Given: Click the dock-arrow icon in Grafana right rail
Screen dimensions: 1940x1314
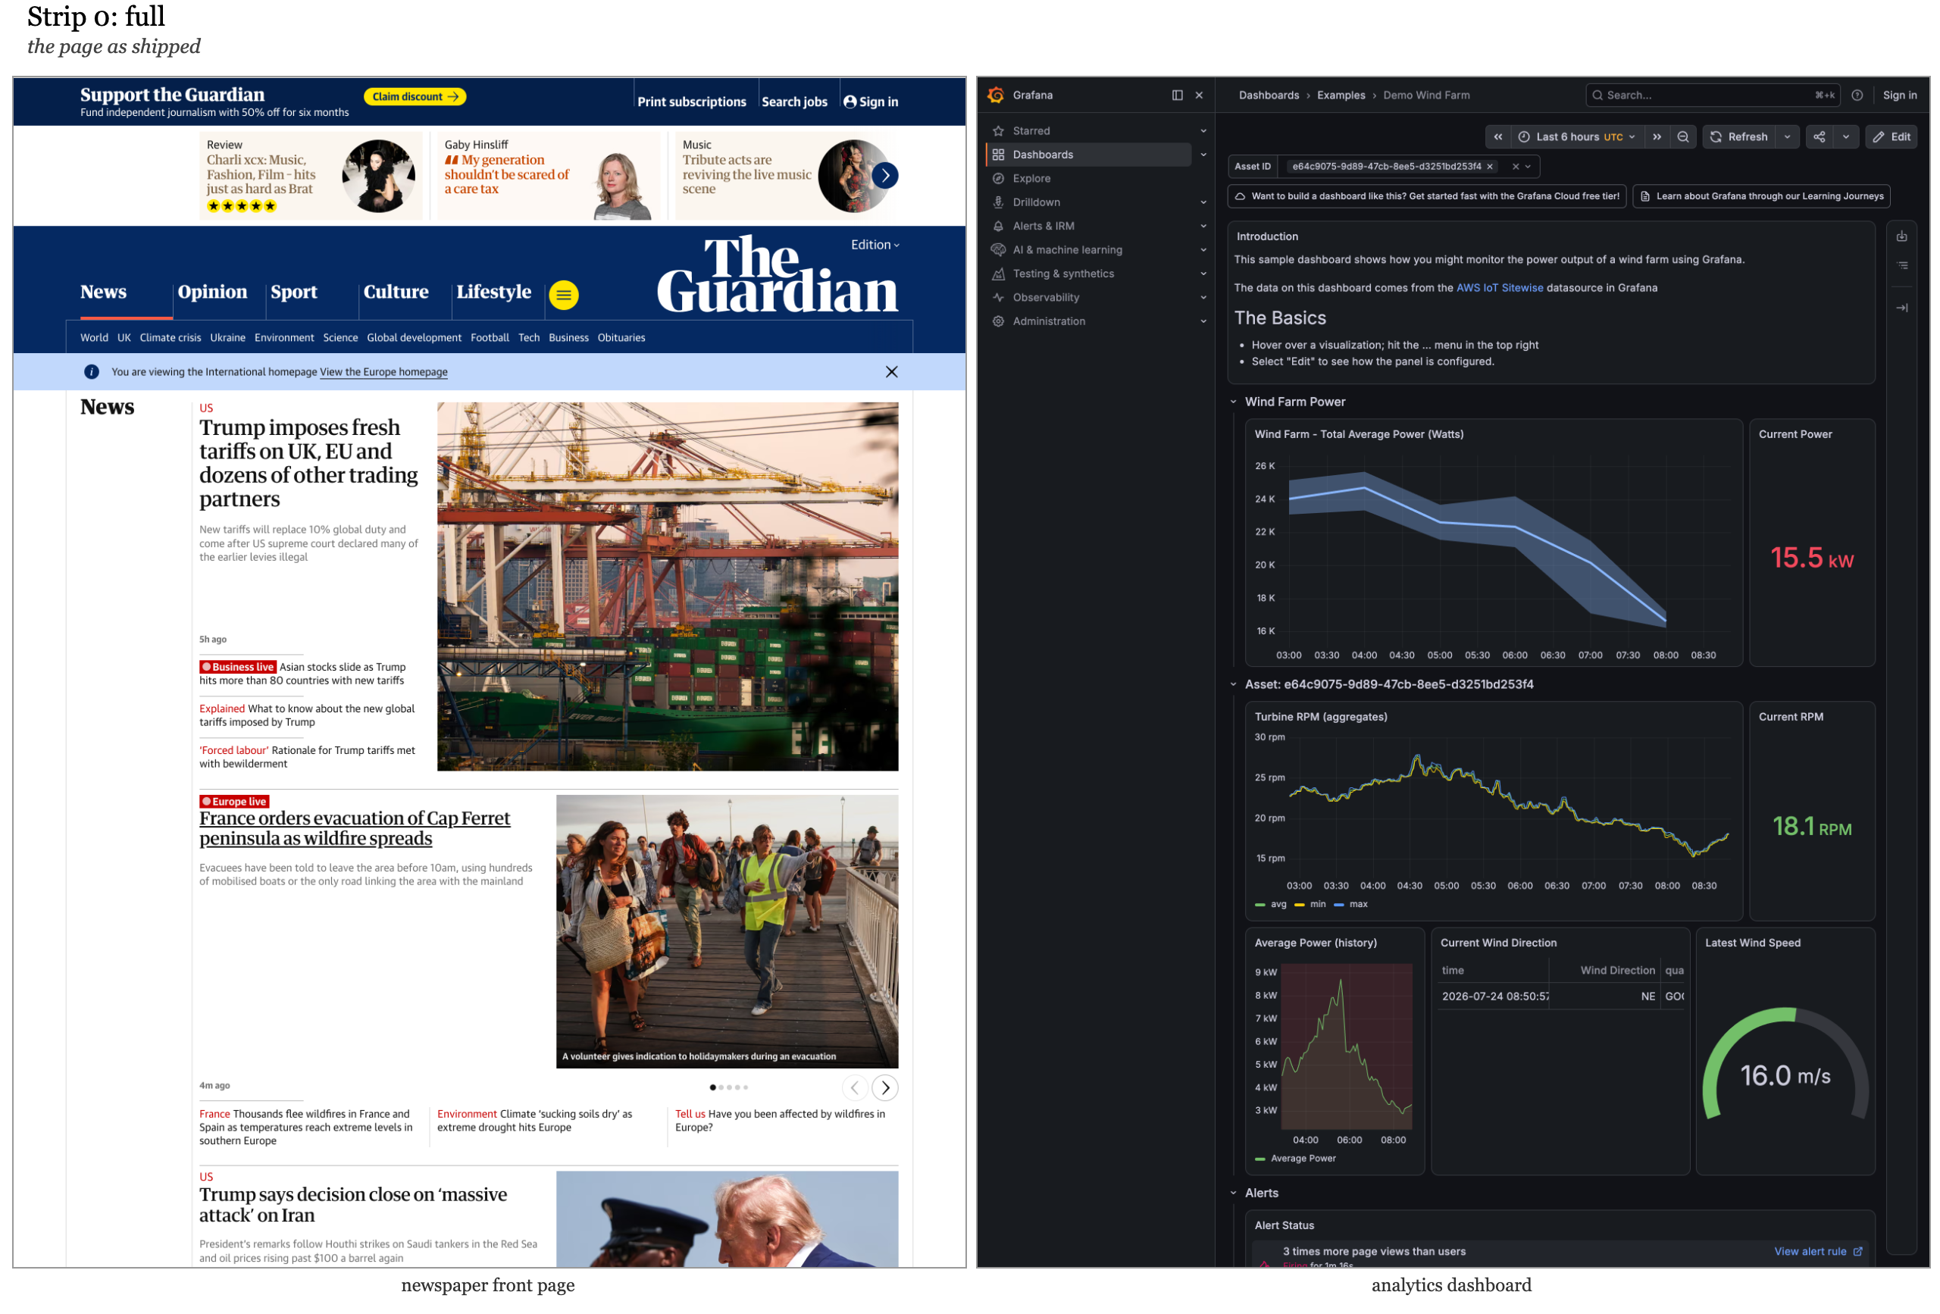Looking at the screenshot, I should (x=1901, y=308).
